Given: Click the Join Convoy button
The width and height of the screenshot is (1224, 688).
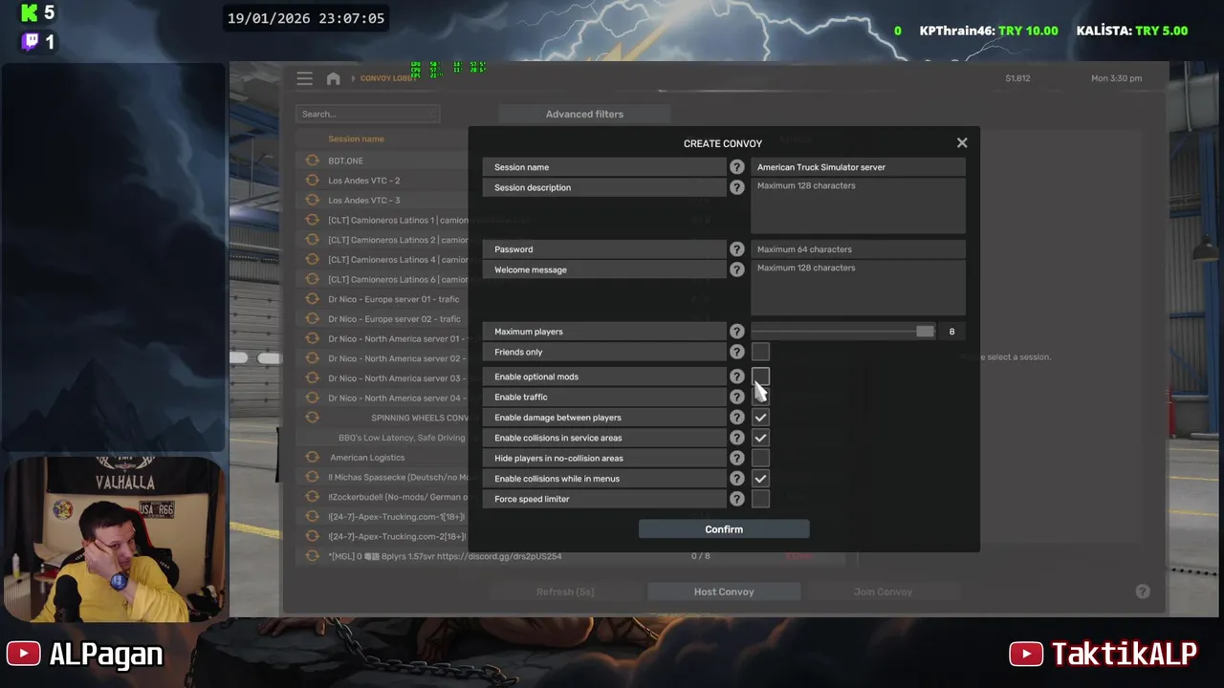Looking at the screenshot, I should [x=883, y=591].
